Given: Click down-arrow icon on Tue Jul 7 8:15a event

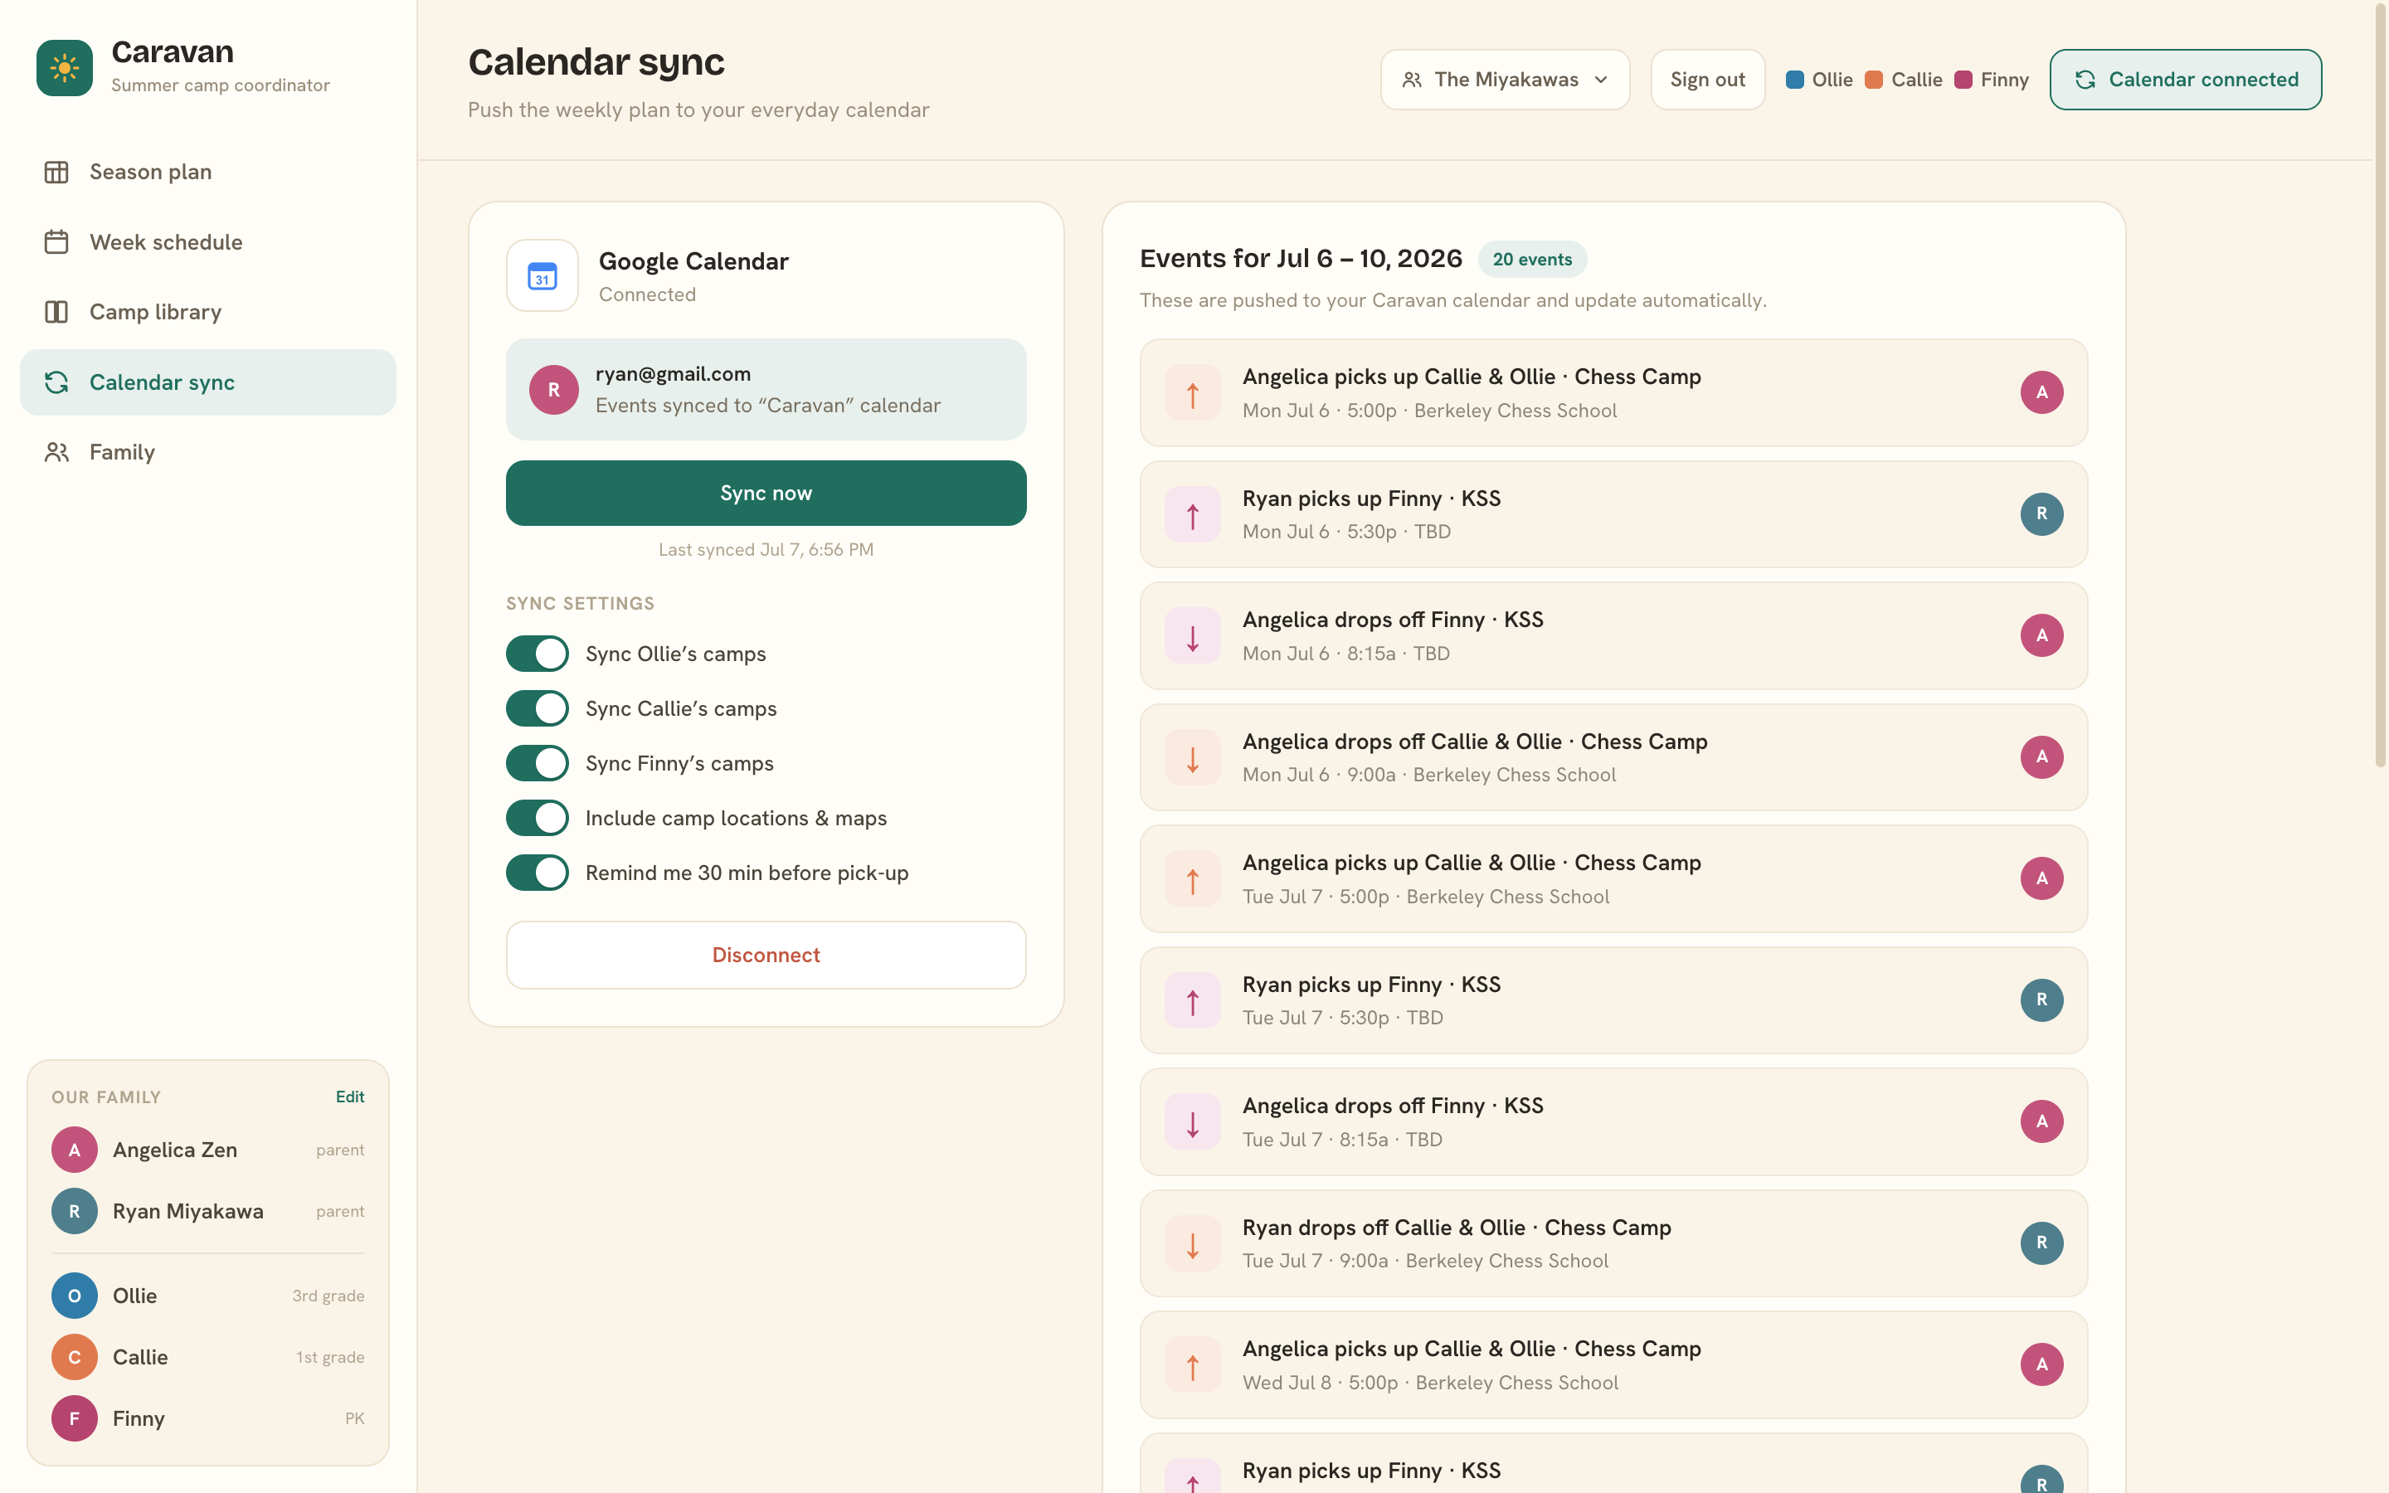Looking at the screenshot, I should click(1193, 1121).
